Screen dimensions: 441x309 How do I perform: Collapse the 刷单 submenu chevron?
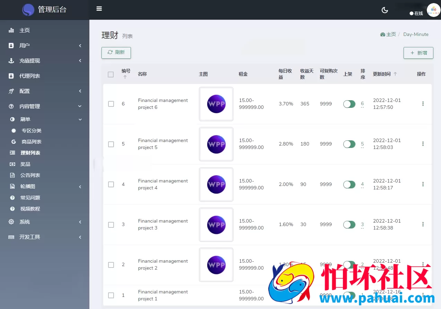(x=80, y=120)
